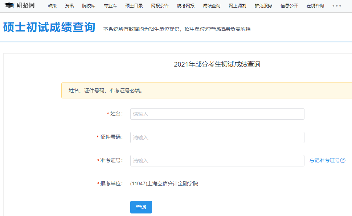Open 推免服务 from the navigation
This screenshot has width=352, height=216.
click(263, 6)
